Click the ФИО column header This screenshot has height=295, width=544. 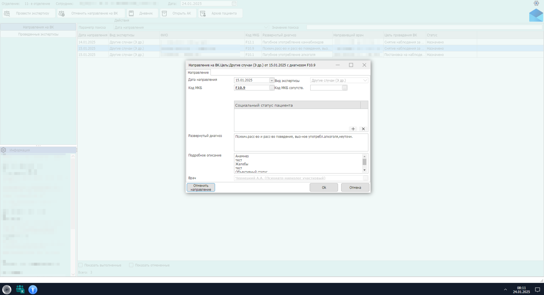pos(202,35)
